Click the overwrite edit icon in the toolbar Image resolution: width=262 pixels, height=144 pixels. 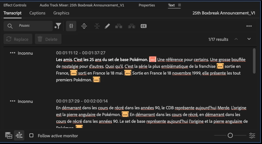132,26
